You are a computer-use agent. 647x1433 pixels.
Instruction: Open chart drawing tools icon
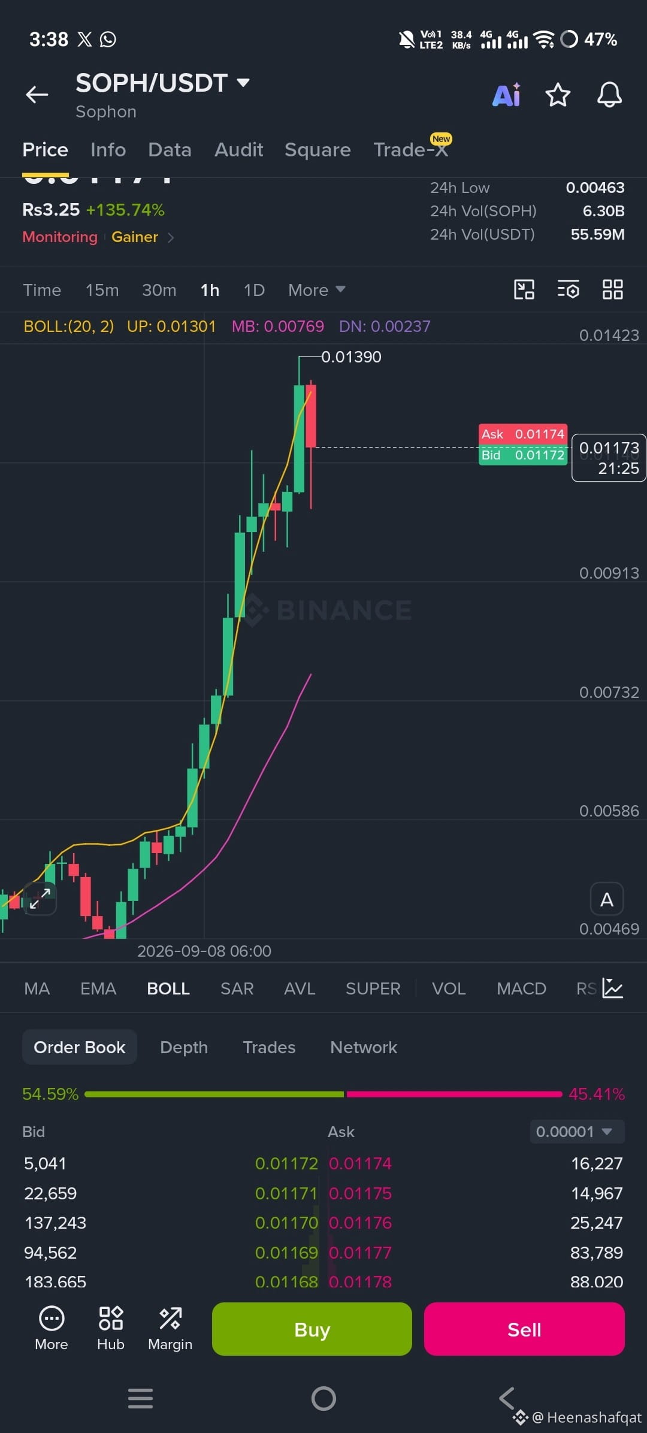coord(524,290)
